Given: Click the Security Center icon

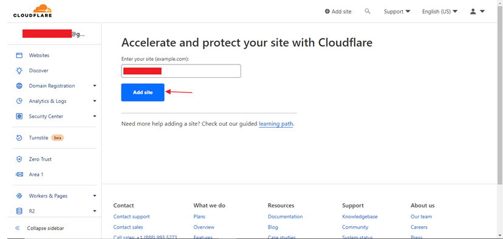Looking at the screenshot, I should tap(19, 116).
